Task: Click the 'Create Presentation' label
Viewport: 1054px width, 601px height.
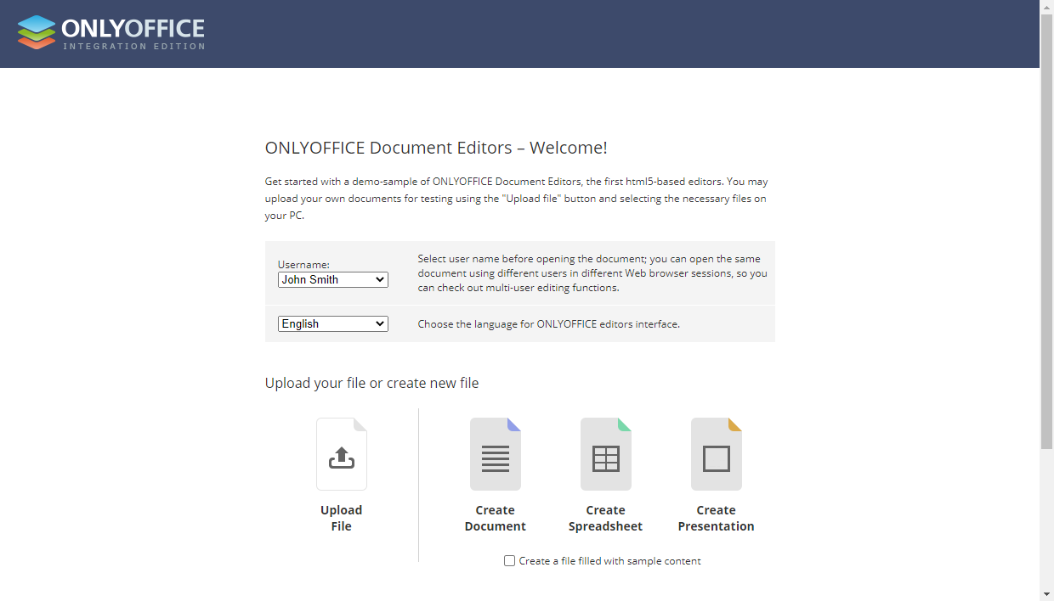Action: 717,518
